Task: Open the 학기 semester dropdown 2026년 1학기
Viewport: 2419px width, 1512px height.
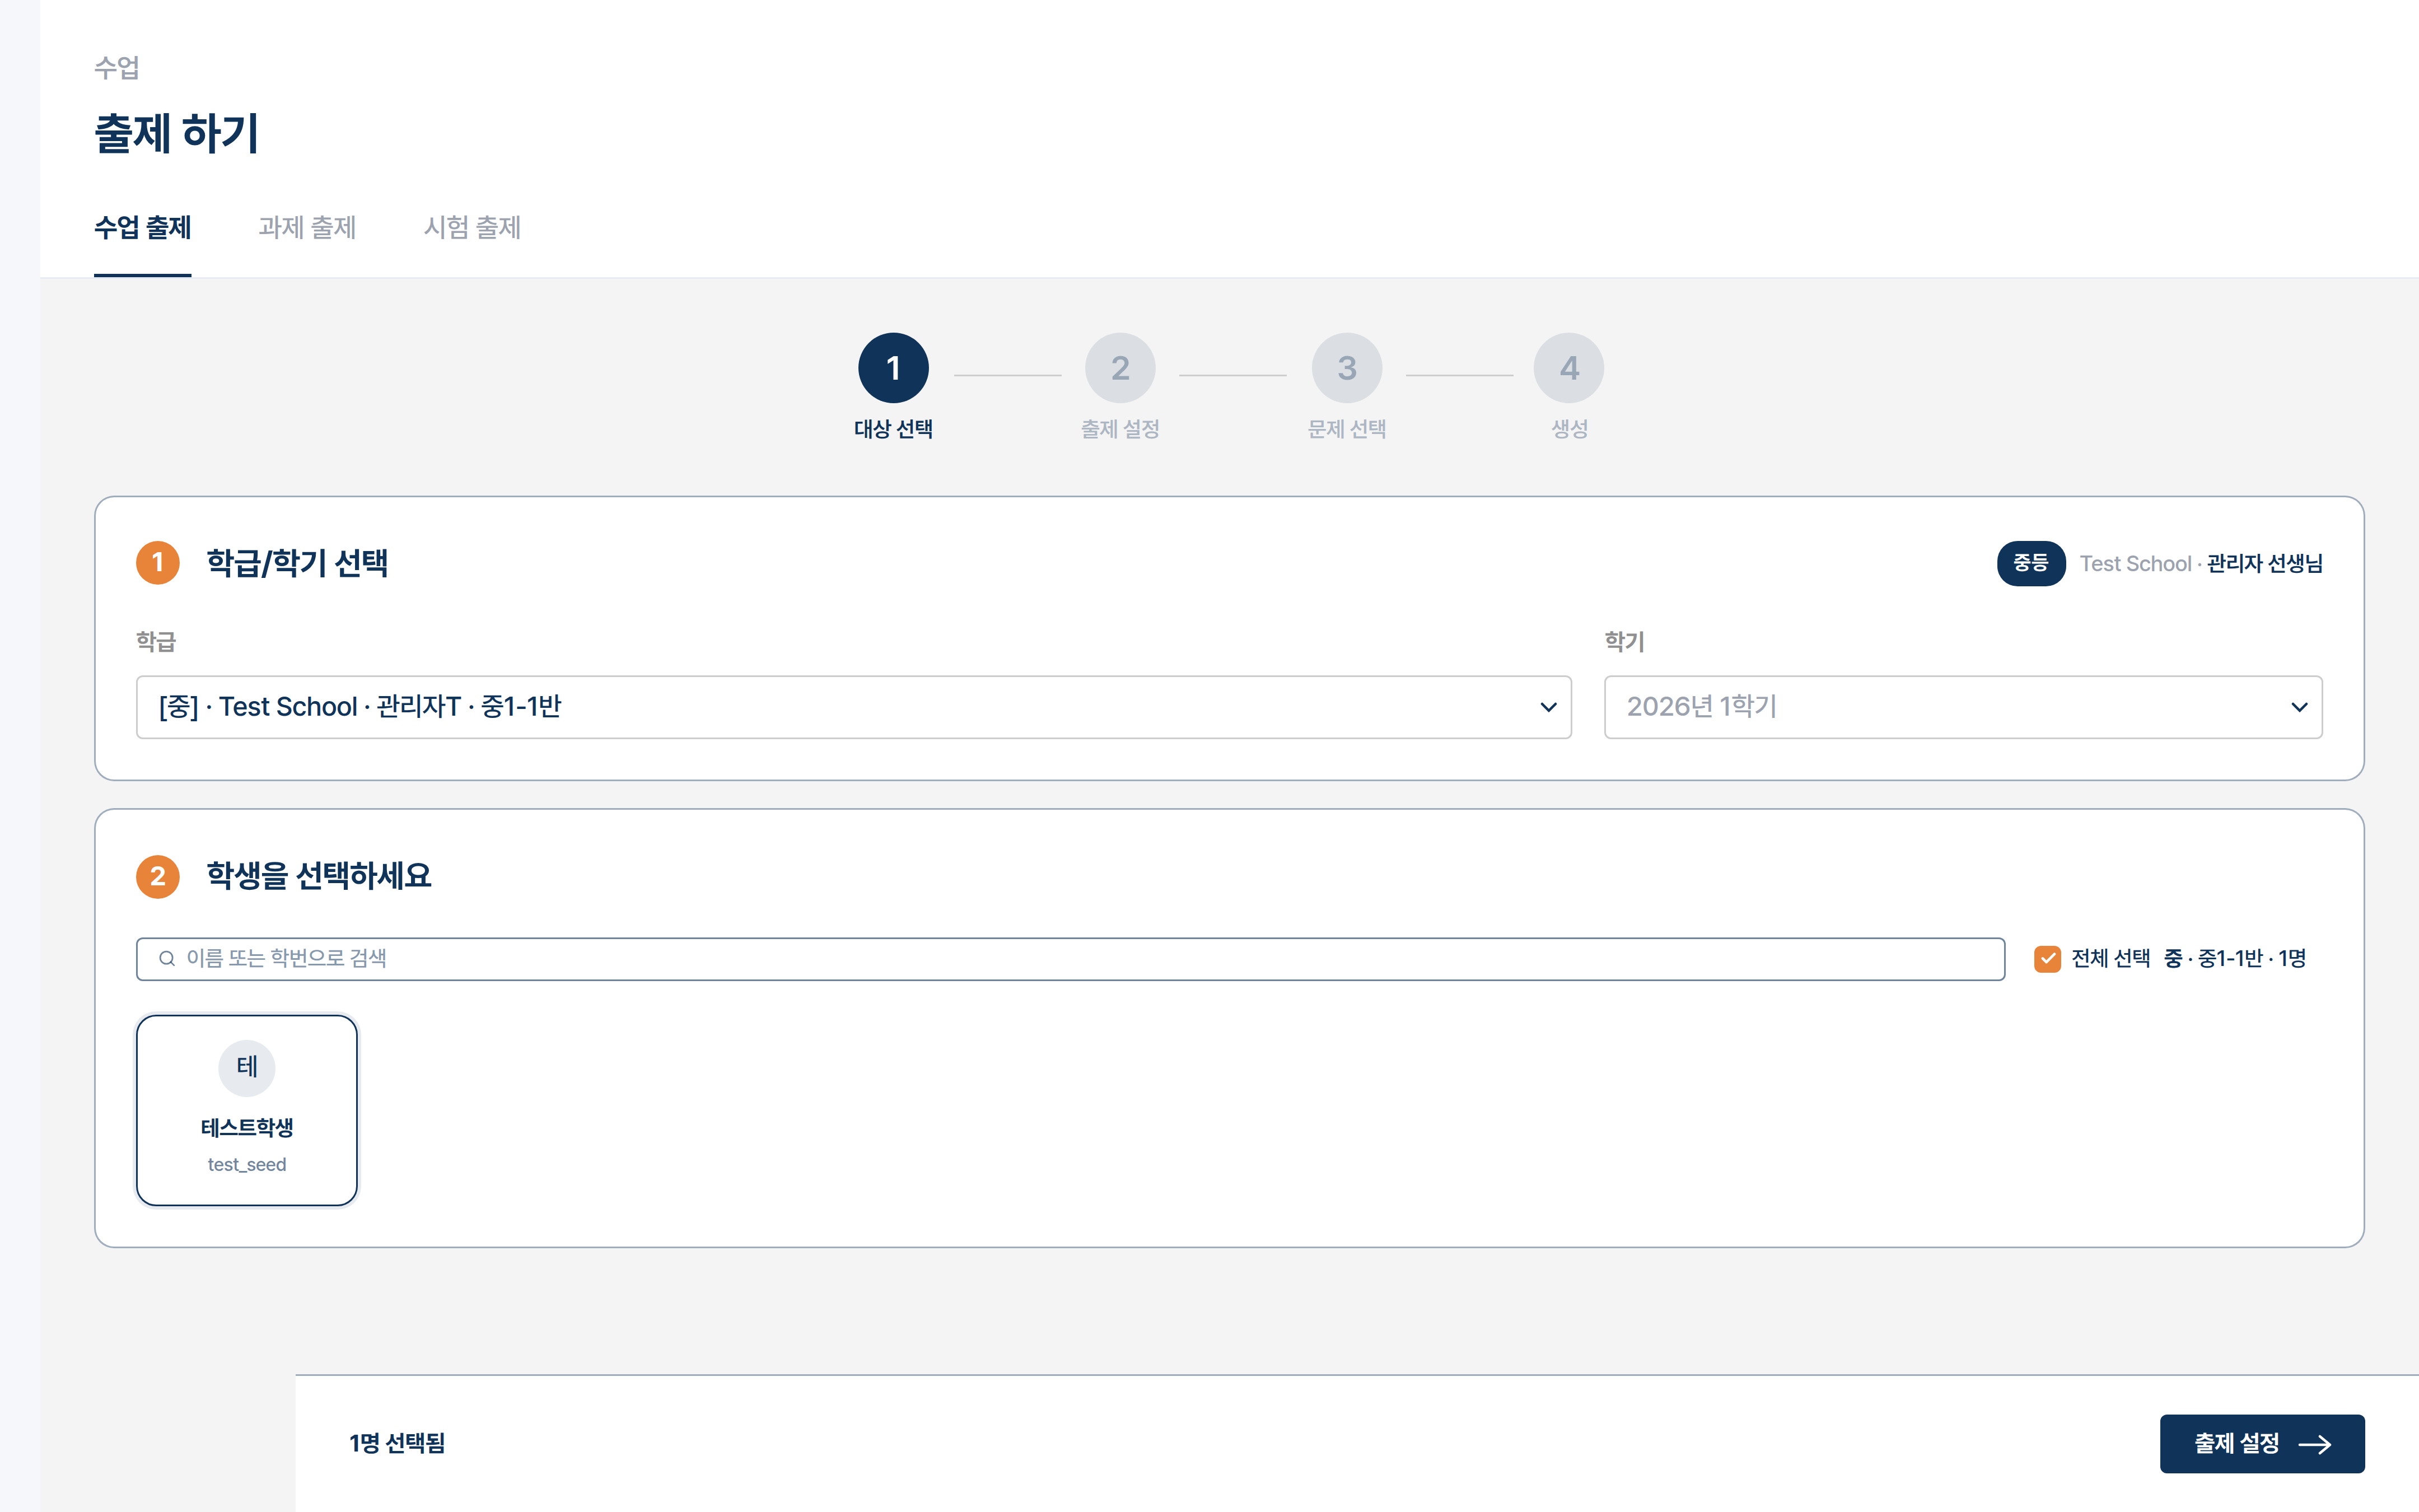Action: (1962, 707)
